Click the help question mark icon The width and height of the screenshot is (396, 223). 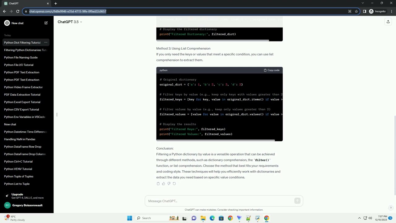(391, 208)
